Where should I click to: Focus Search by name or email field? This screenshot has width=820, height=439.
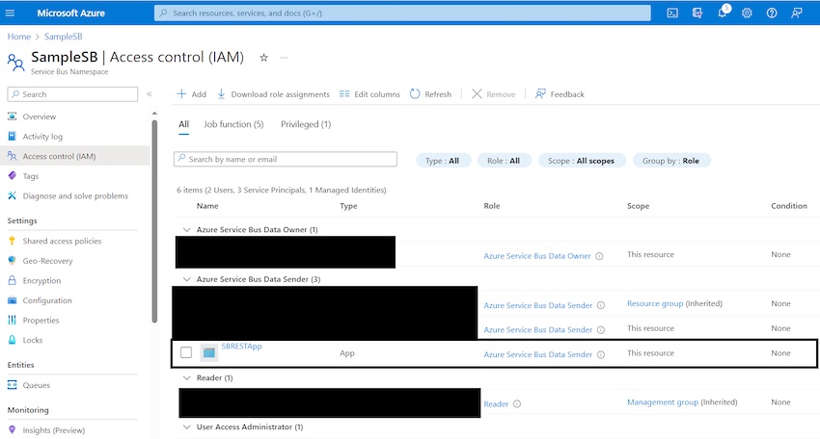point(285,159)
